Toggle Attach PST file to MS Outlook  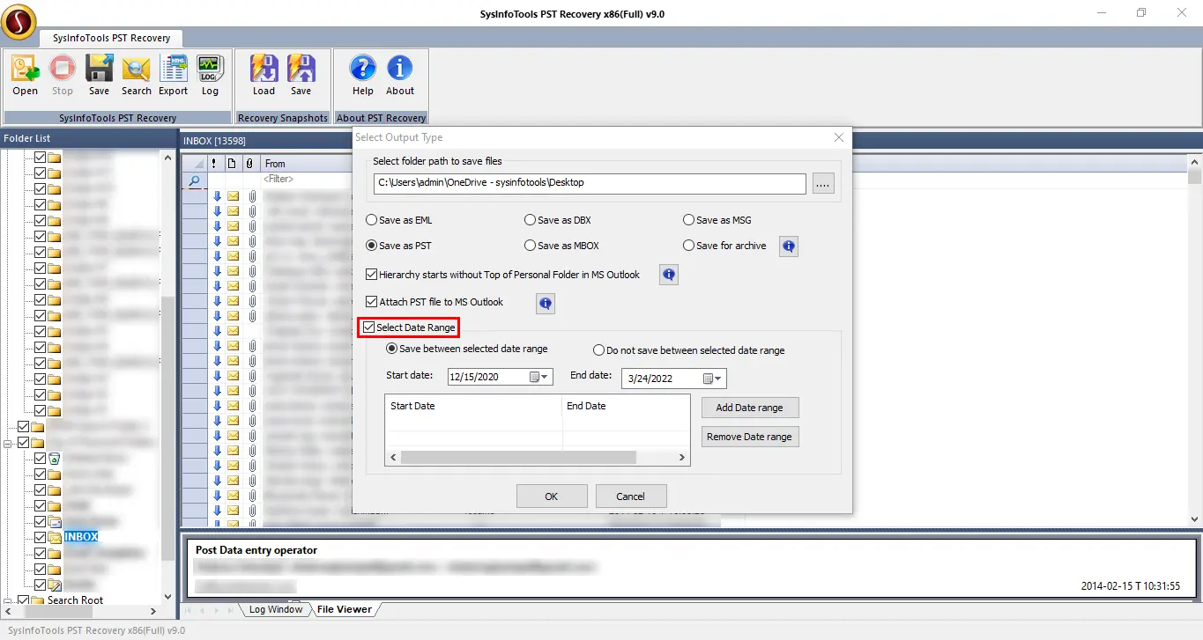[x=371, y=302]
